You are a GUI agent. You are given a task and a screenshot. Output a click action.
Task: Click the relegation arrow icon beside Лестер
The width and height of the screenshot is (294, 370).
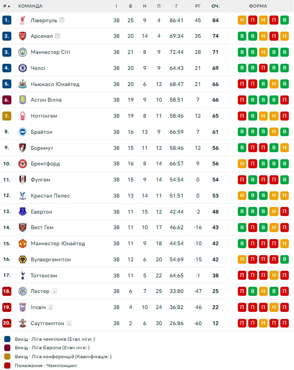[54, 291]
